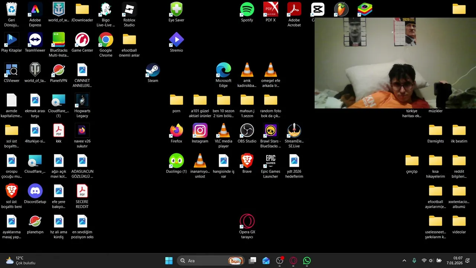The width and height of the screenshot is (476, 268).
Task: Switch to Opera on the taskbar
Action: [293, 261]
